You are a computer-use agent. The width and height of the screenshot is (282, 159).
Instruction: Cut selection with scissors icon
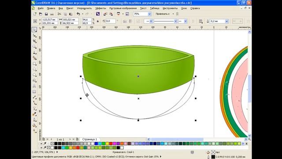(x=59, y=14)
